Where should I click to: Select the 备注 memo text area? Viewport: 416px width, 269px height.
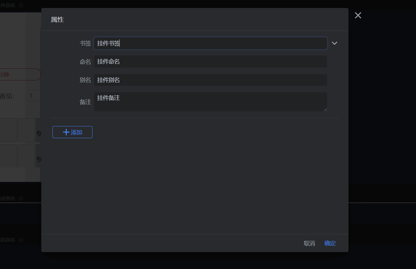(x=210, y=102)
